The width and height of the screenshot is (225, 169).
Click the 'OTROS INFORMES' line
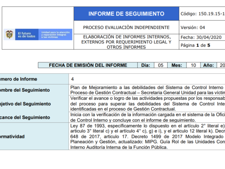pyautogui.click(x=126, y=47)
